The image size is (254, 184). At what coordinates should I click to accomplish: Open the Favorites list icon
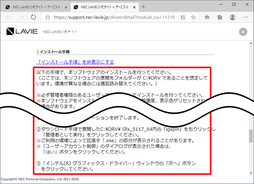pos(207,17)
